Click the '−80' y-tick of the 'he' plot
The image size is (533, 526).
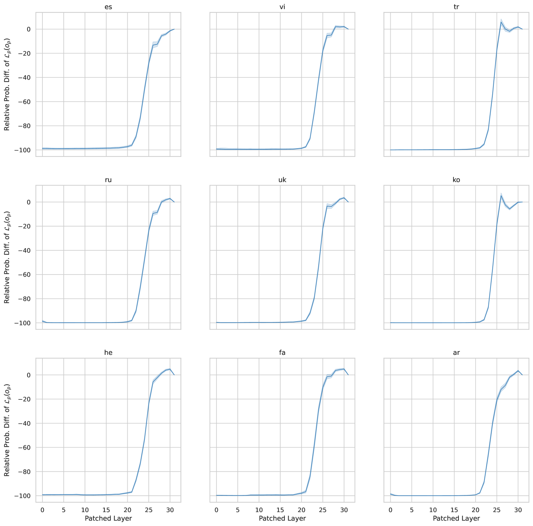pos(25,472)
